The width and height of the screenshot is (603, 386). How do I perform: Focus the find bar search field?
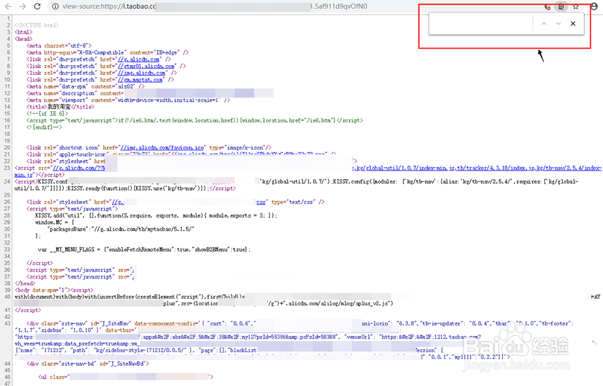(x=480, y=24)
